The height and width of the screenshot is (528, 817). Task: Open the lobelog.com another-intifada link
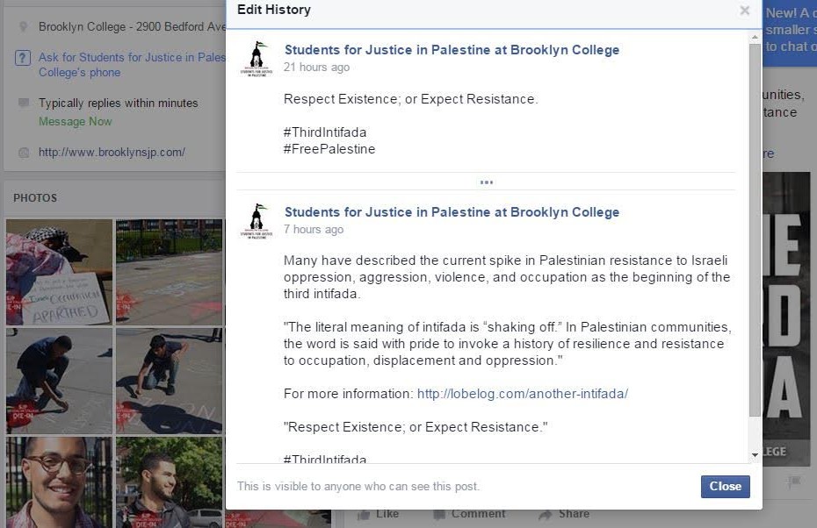click(x=523, y=394)
